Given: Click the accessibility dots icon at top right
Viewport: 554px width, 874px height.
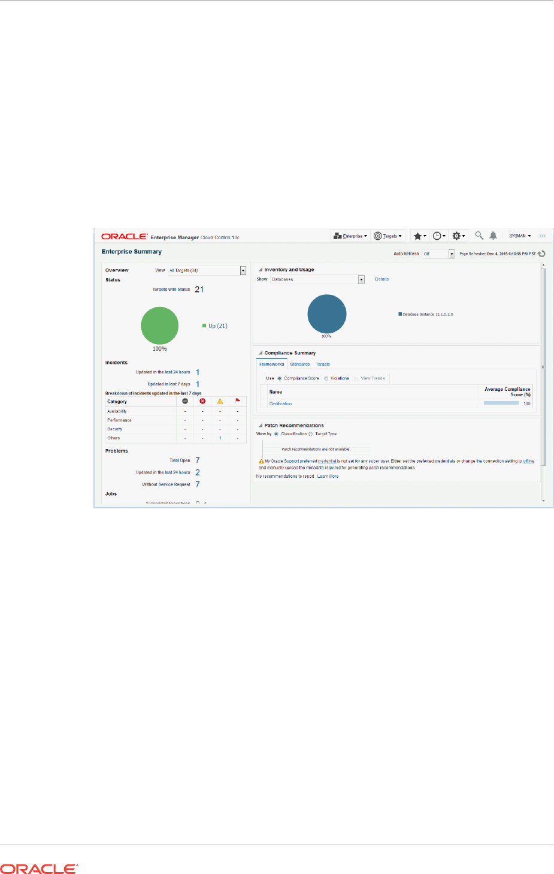Looking at the screenshot, I should coord(542,236).
